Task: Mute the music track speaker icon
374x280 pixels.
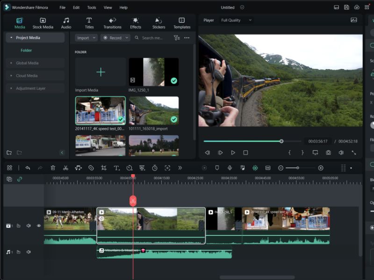Action: tap(29, 252)
